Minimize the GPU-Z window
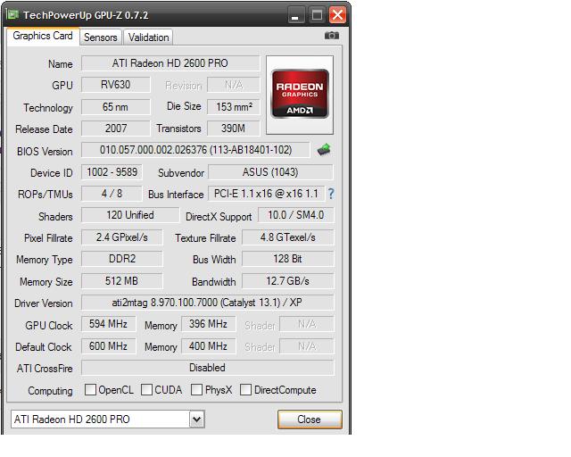Image resolution: width=571 pixels, height=457 pixels. [295, 15]
